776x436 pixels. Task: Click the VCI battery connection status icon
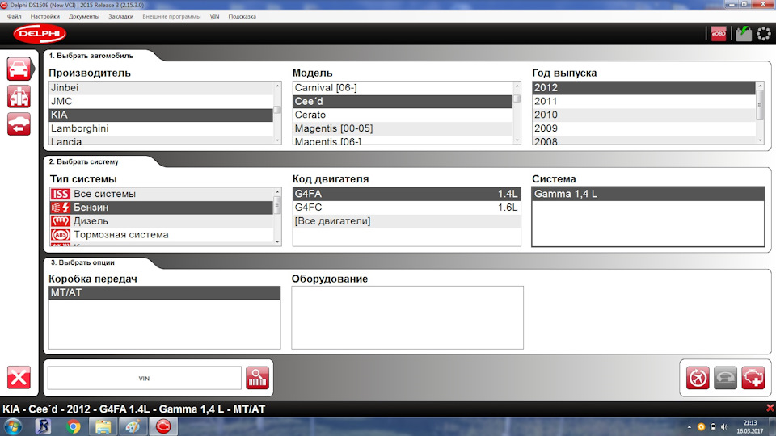click(744, 34)
